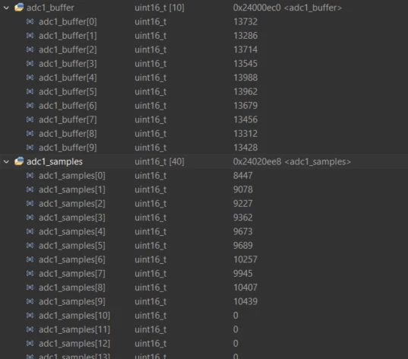Click variable icon beside adc1_buffer[6]
Screen dimensions: 408x359
(30, 106)
